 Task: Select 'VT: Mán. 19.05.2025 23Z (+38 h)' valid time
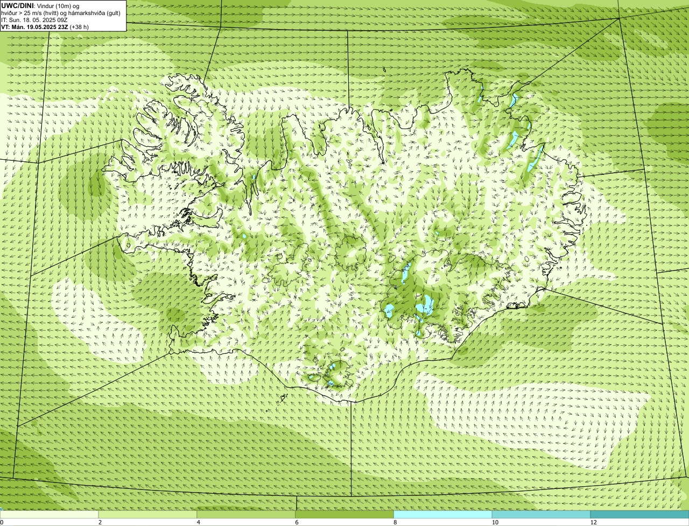click(45, 26)
